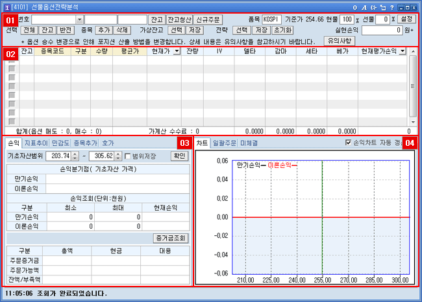The height and width of the screenshot is (302, 422).
Task: Check the first row checkbox in positions table
Action: 12,69
